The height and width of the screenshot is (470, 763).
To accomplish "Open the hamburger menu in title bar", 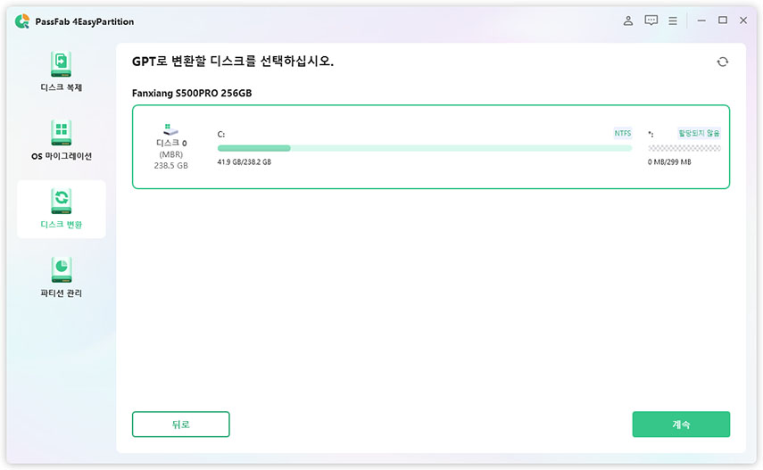I will pyautogui.click(x=673, y=21).
